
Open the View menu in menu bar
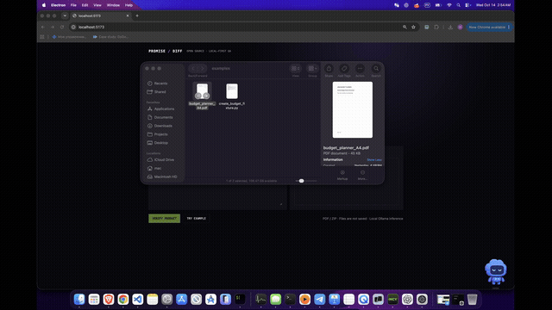(x=97, y=5)
